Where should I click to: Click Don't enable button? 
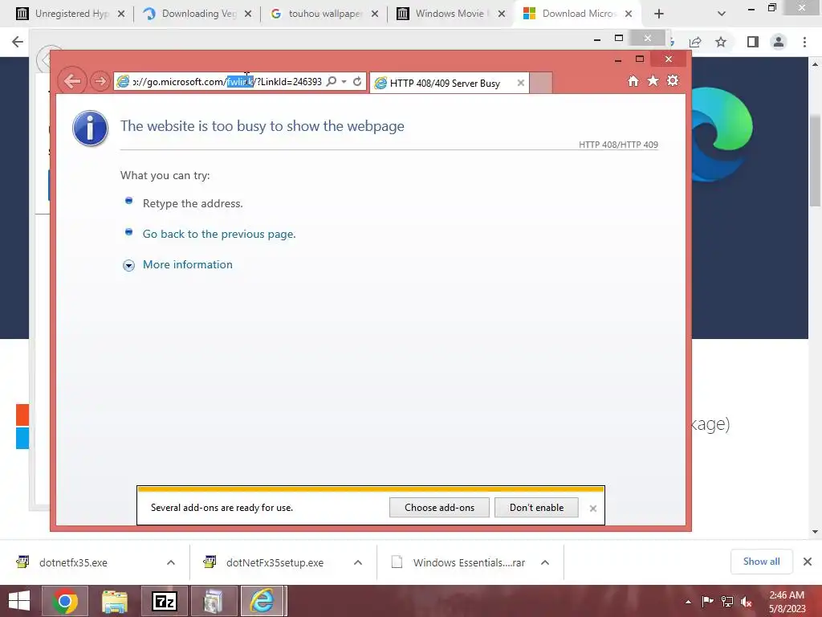click(536, 508)
